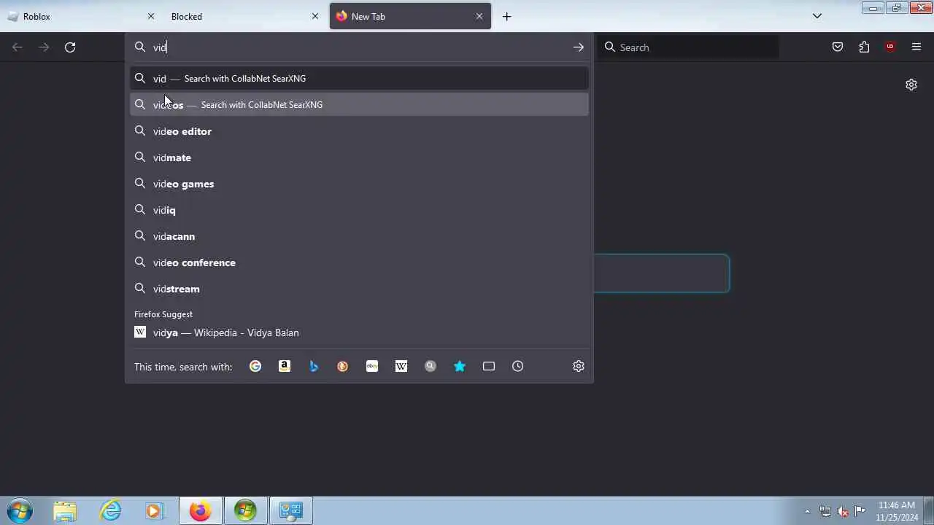Choose the 'video games' suggestion
The image size is (934, 525).
[x=359, y=184]
